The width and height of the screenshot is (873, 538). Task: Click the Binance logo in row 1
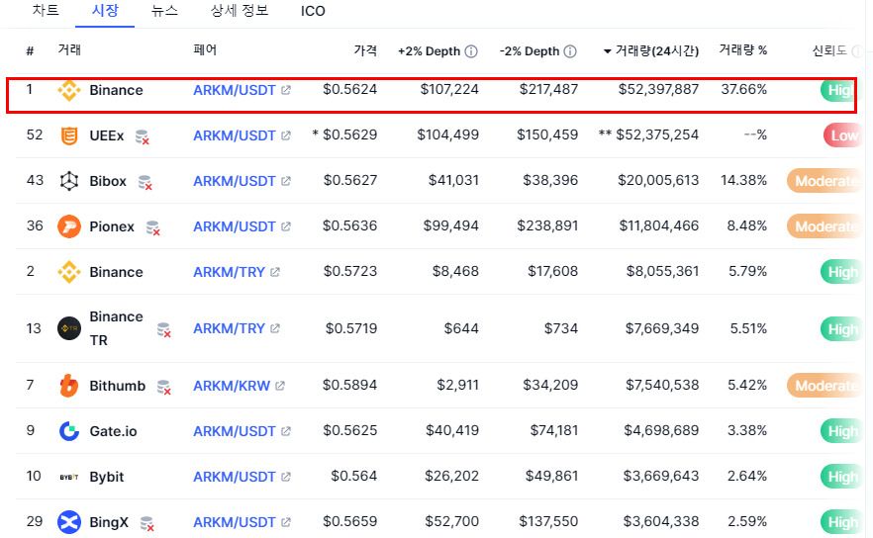[x=69, y=90]
